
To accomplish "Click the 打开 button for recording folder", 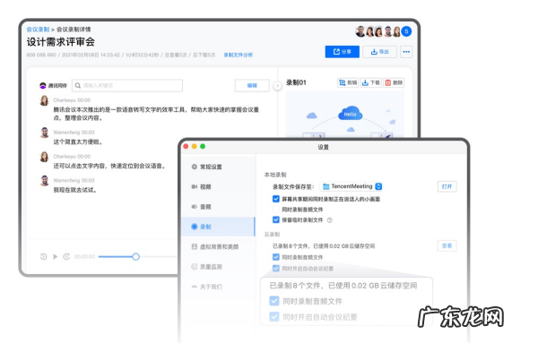I will coord(447,186).
